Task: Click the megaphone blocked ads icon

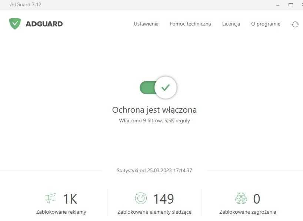Action: [x=51, y=198]
